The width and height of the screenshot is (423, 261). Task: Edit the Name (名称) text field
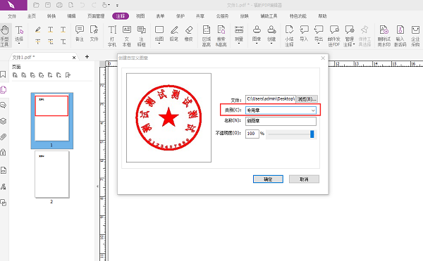click(x=281, y=121)
